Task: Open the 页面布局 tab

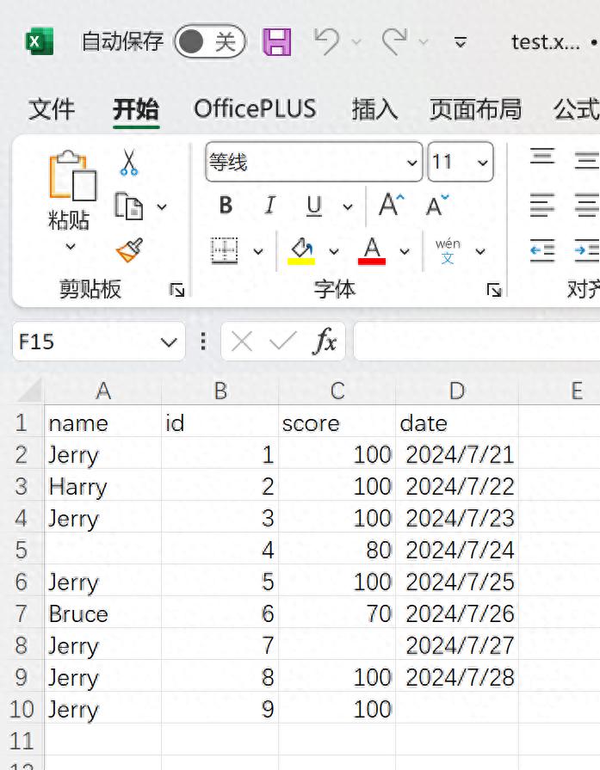Action: click(x=476, y=109)
